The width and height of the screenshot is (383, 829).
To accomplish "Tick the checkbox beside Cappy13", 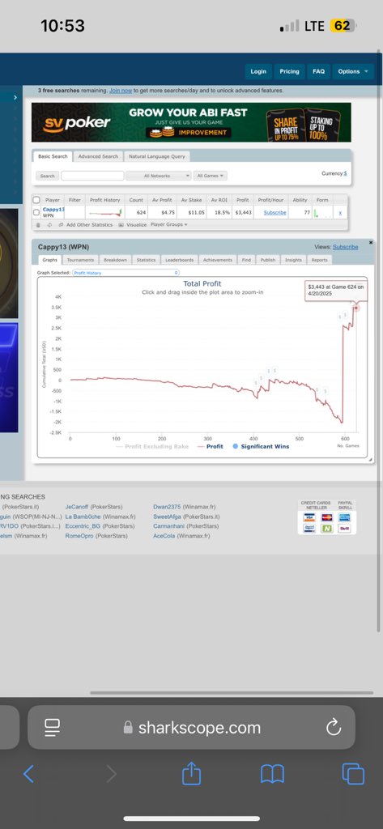I will tap(36, 213).
